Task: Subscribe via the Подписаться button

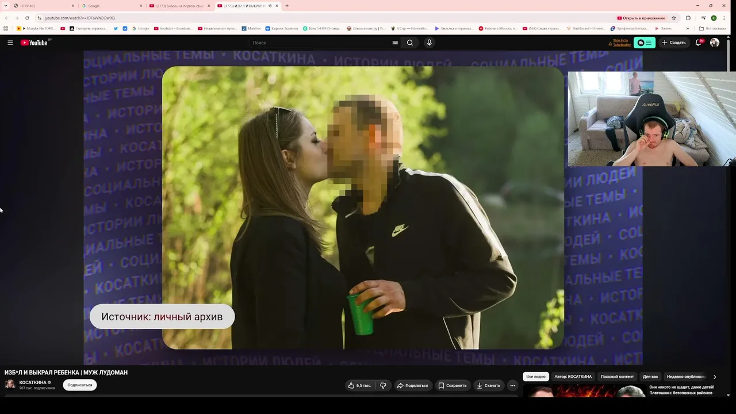Action: coord(80,385)
